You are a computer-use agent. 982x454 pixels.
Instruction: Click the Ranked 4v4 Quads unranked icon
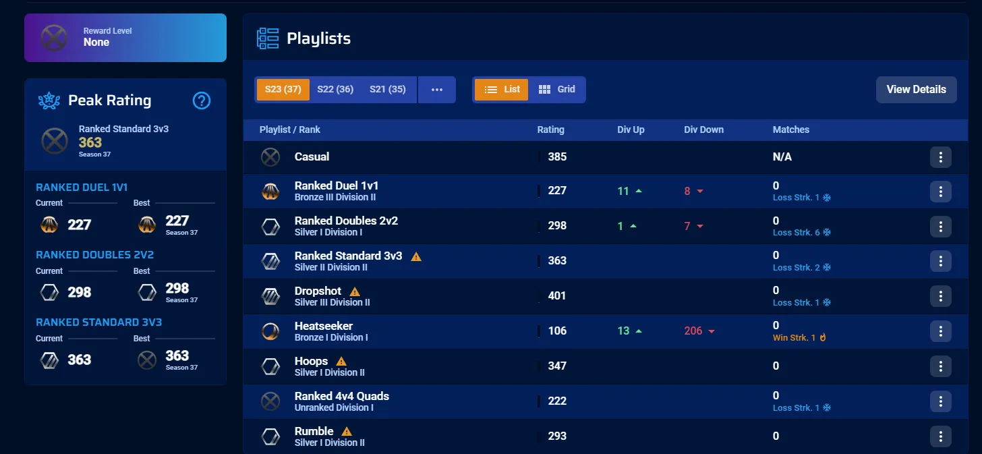(x=270, y=402)
